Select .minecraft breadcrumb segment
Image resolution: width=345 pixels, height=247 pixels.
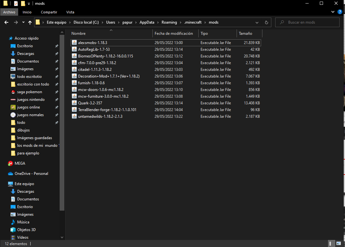(193, 22)
